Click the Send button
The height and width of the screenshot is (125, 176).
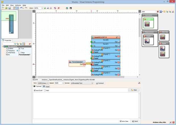tap(135, 121)
